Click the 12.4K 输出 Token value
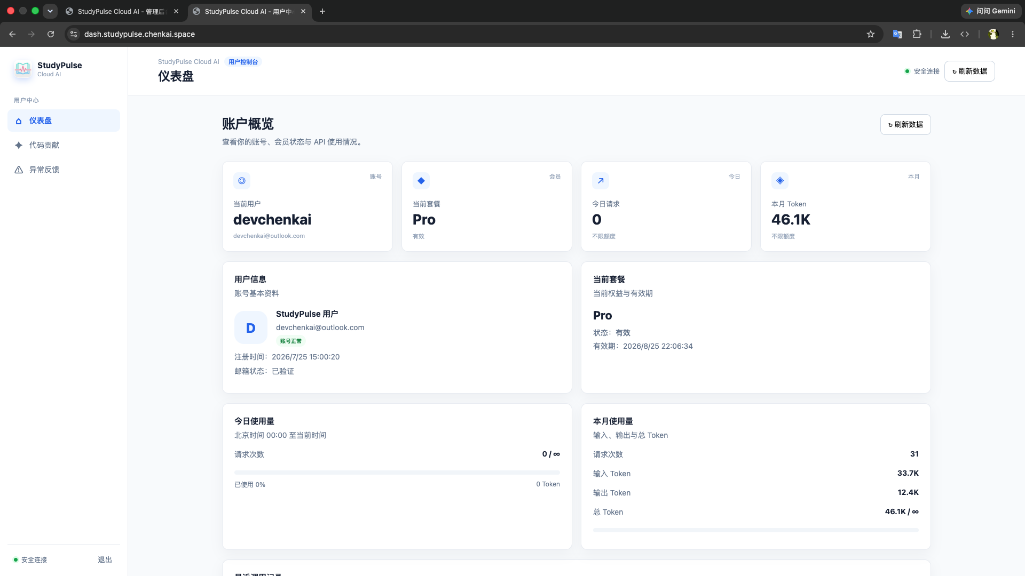Viewport: 1025px width, 576px height. (x=908, y=492)
